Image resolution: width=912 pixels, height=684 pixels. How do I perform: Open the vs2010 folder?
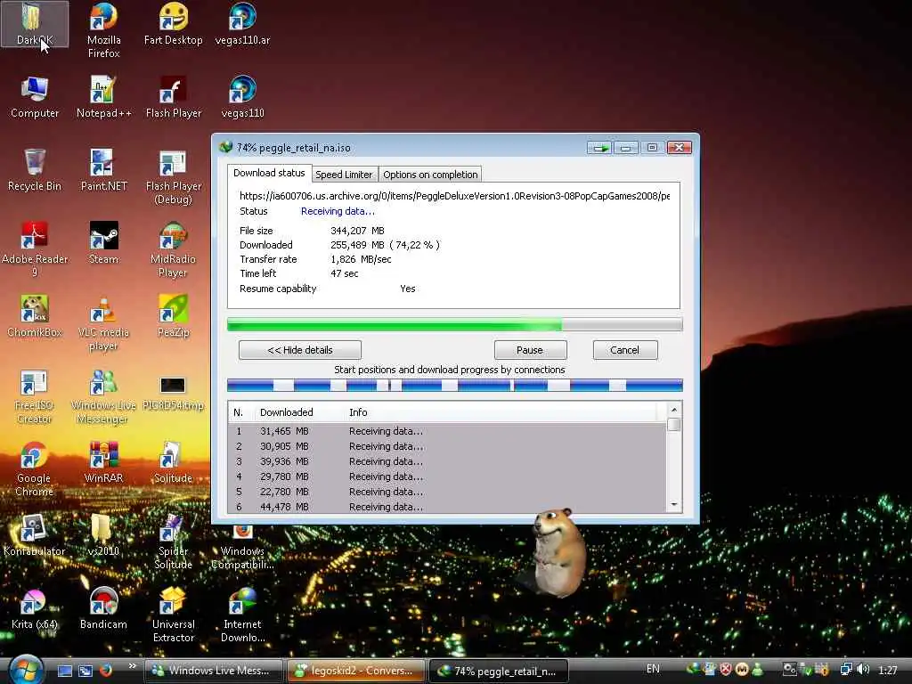coord(103,535)
